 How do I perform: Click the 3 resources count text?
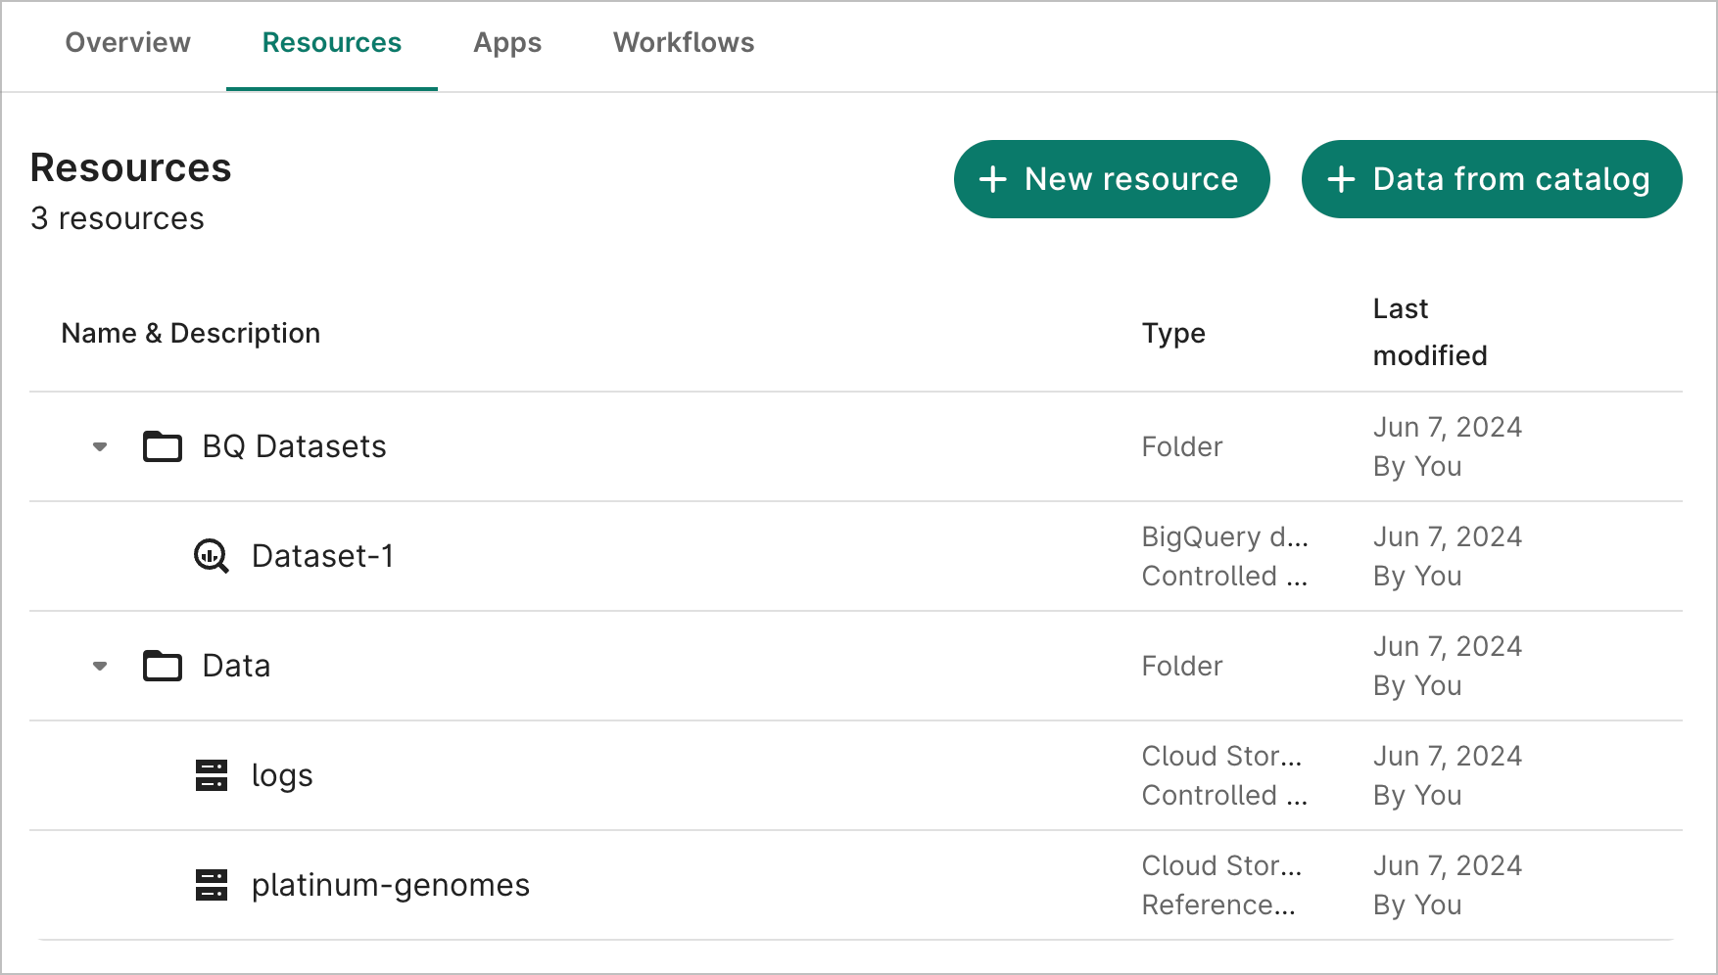tap(118, 218)
